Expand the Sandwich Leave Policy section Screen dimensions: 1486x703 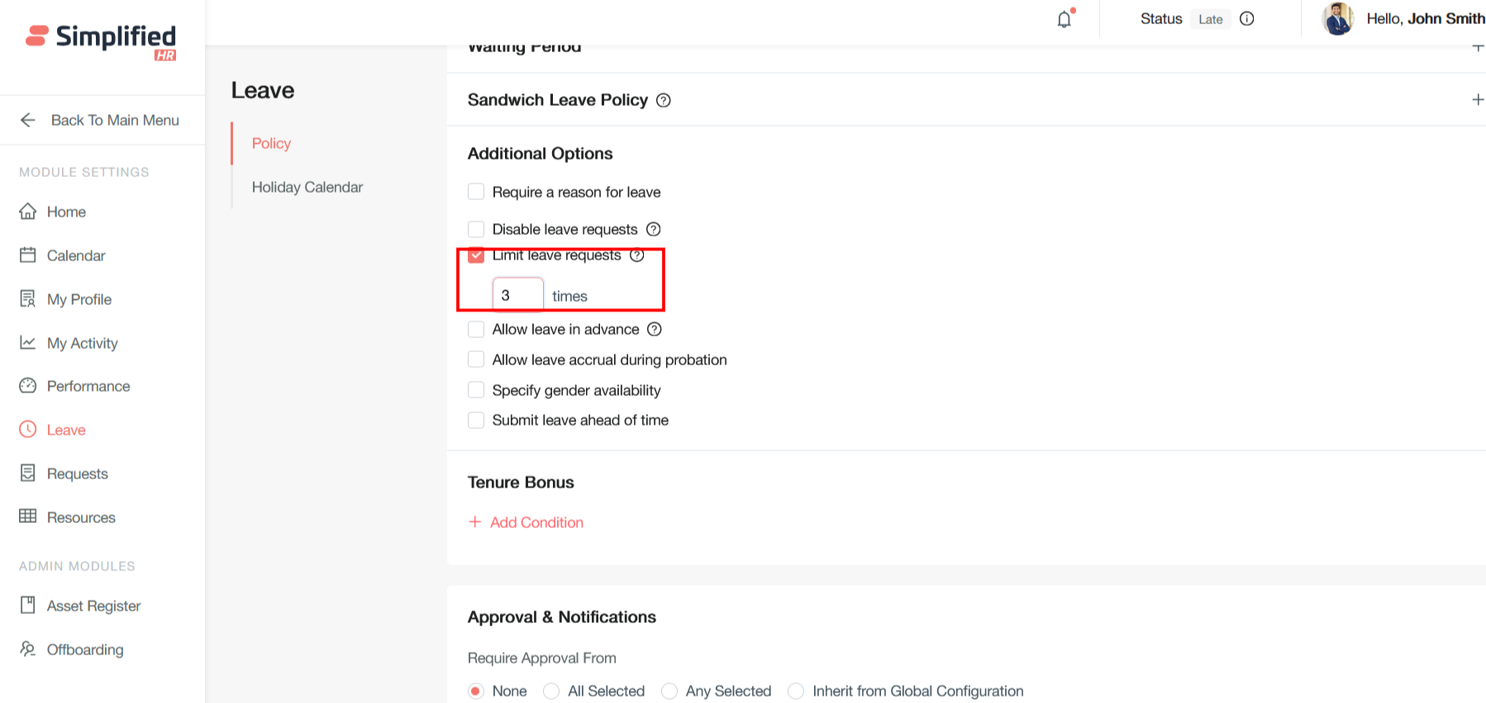(1478, 100)
